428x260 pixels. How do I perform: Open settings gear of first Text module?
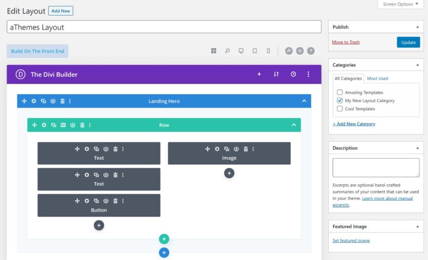tap(87, 149)
